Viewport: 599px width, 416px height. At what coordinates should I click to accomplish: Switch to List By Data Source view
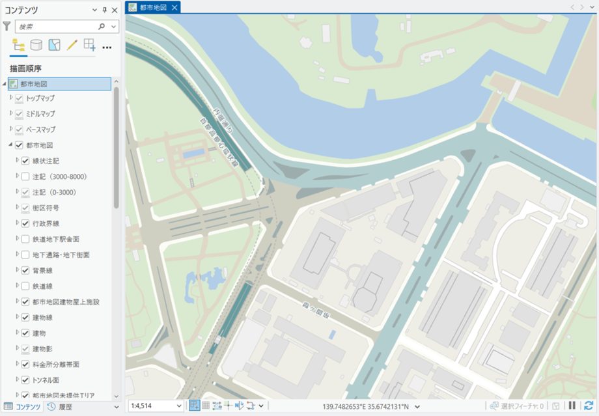tap(36, 46)
